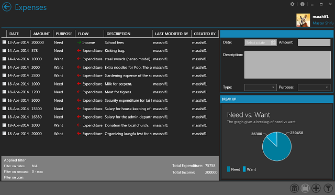
Task: Click the info icon in title bar
Action: coord(303,4)
